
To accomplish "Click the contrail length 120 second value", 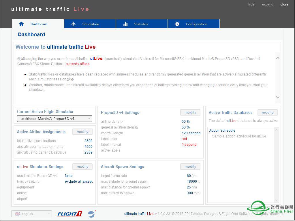I will point(191,133).
